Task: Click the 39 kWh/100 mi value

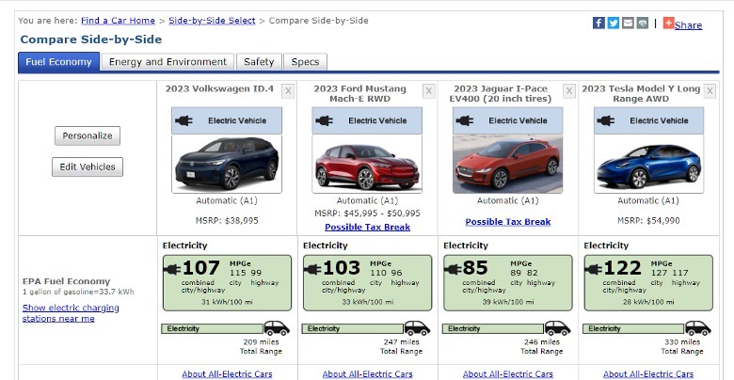Action: [x=508, y=302]
